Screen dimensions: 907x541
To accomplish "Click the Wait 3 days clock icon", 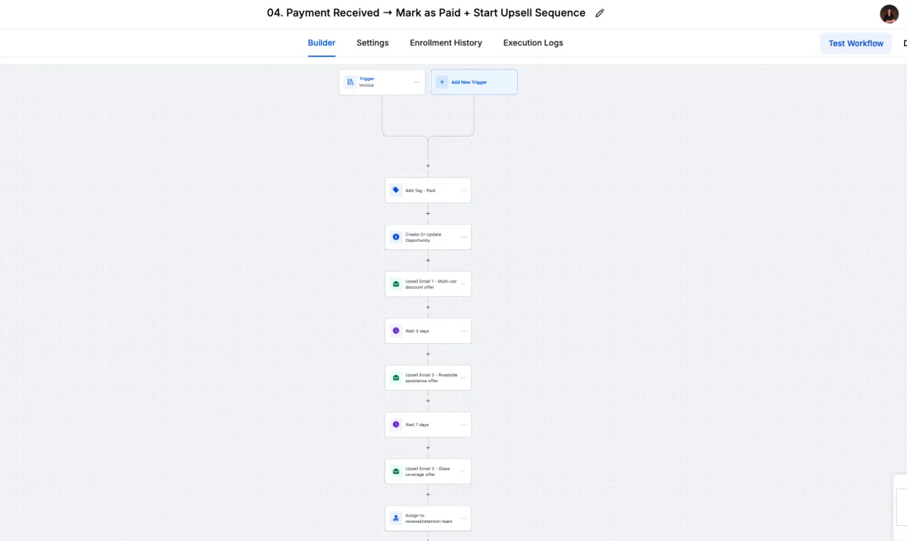I will 395,331.
